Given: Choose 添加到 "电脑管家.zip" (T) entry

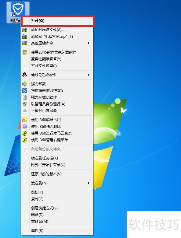Looking at the screenshot, I should 57,37.
